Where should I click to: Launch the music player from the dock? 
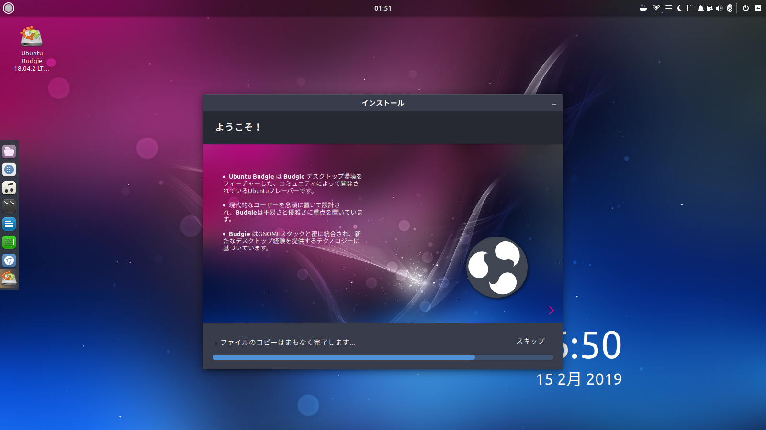9,188
